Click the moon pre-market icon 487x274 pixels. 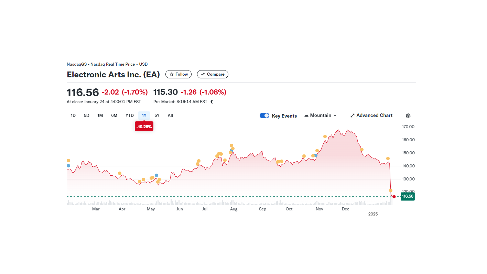pyautogui.click(x=212, y=102)
